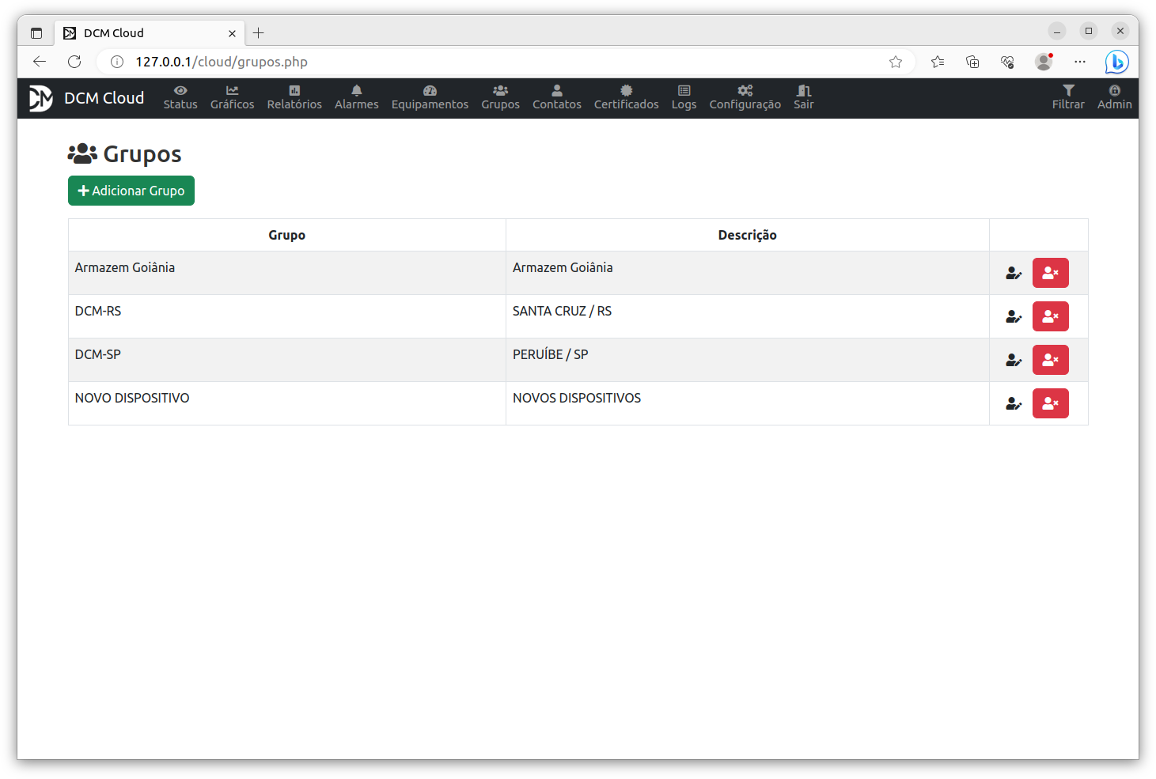Open the Configuração settings page
The image size is (1156, 779).
(x=745, y=96)
